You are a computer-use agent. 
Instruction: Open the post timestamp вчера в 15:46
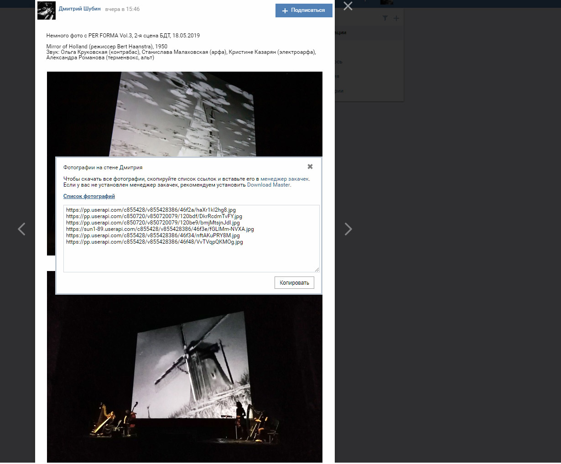pos(122,9)
